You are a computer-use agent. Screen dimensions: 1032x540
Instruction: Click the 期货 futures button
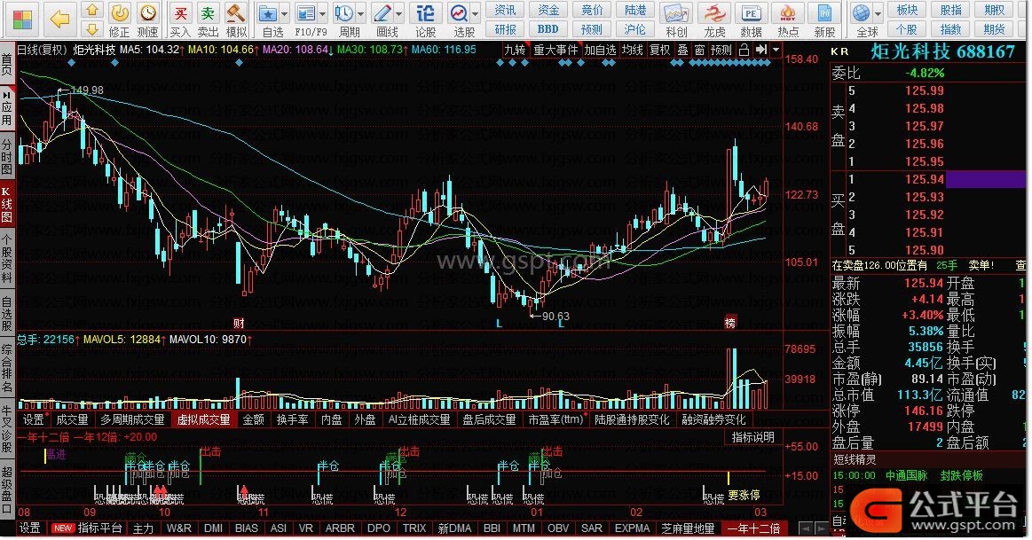pos(994,29)
